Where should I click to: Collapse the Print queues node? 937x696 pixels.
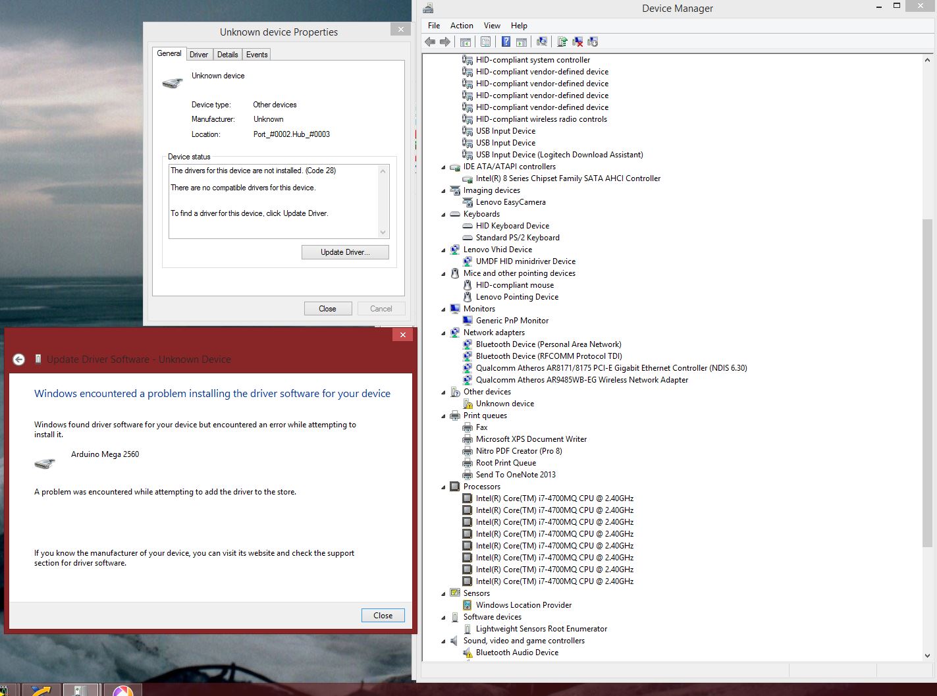tap(444, 416)
